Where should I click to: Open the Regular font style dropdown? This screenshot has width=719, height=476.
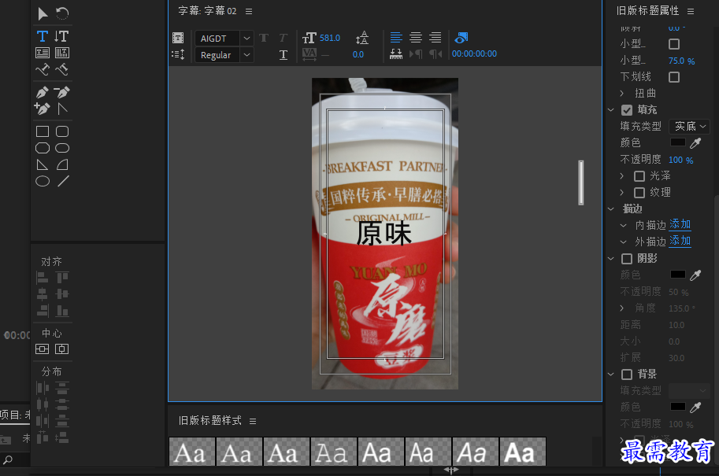[x=246, y=55]
